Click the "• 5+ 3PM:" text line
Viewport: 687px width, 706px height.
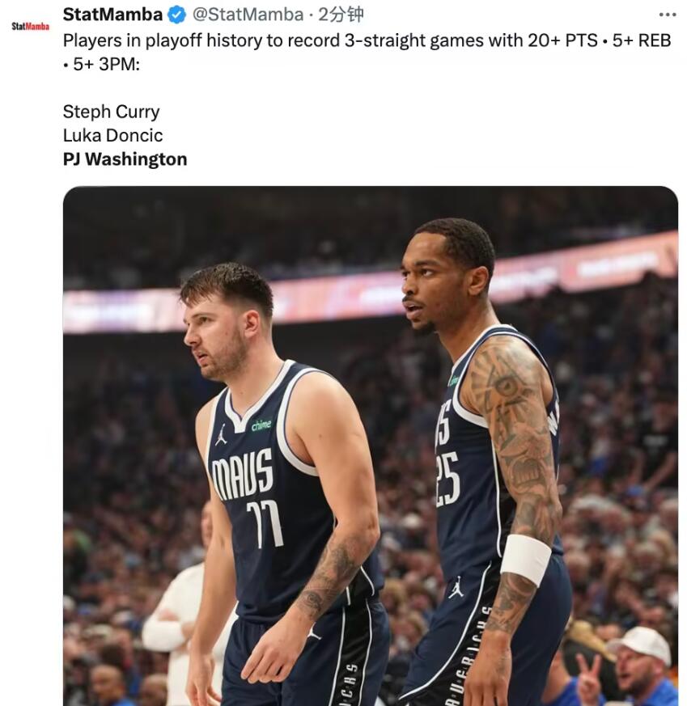tap(101, 65)
